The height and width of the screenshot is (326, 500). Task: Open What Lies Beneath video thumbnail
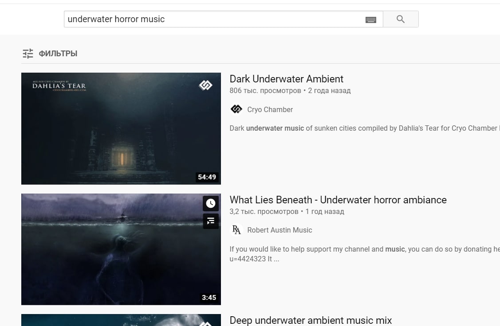pyautogui.click(x=121, y=249)
